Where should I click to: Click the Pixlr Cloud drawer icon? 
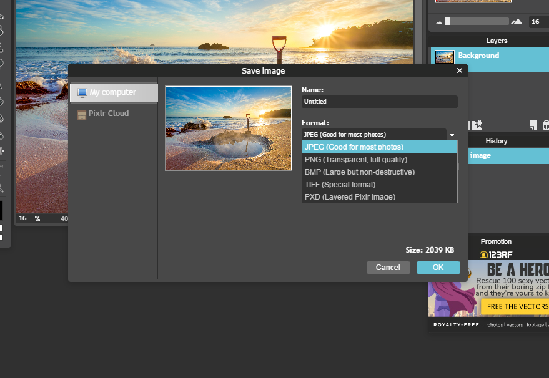(81, 114)
